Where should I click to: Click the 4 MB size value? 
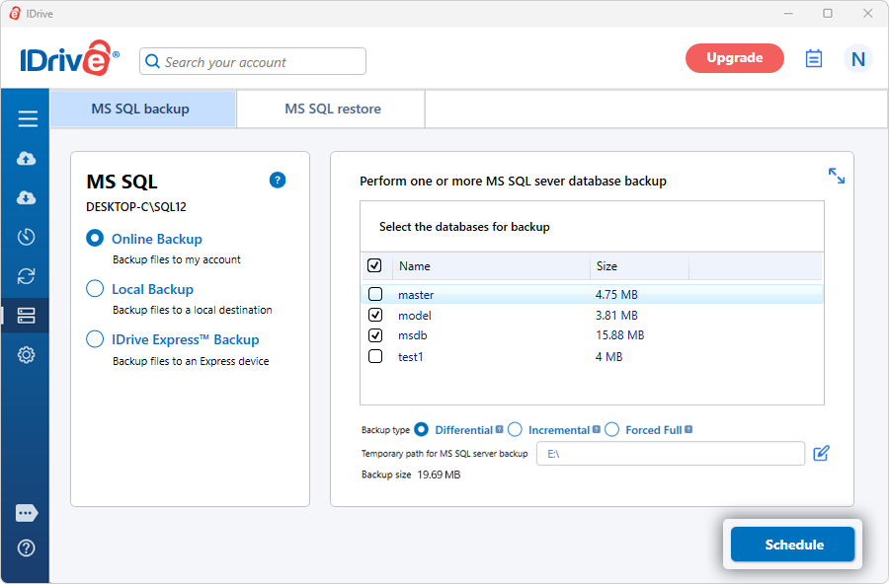[608, 357]
